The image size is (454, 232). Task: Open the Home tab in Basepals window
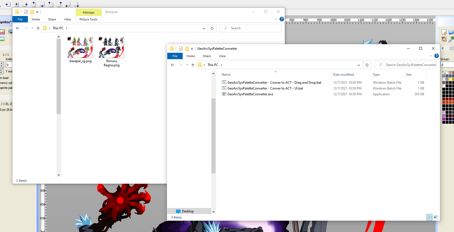pos(36,19)
